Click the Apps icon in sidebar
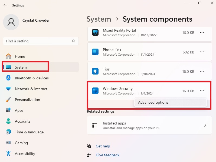 pos(8,110)
